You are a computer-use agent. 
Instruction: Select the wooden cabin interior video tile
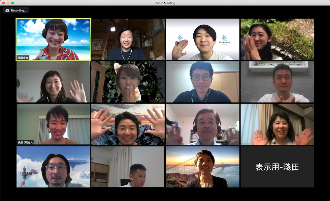[128, 39]
